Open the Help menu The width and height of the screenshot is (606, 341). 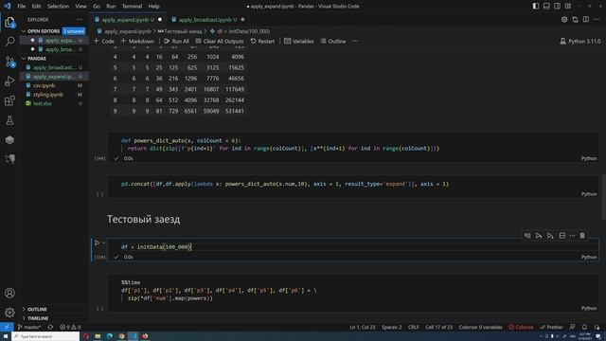153,7
